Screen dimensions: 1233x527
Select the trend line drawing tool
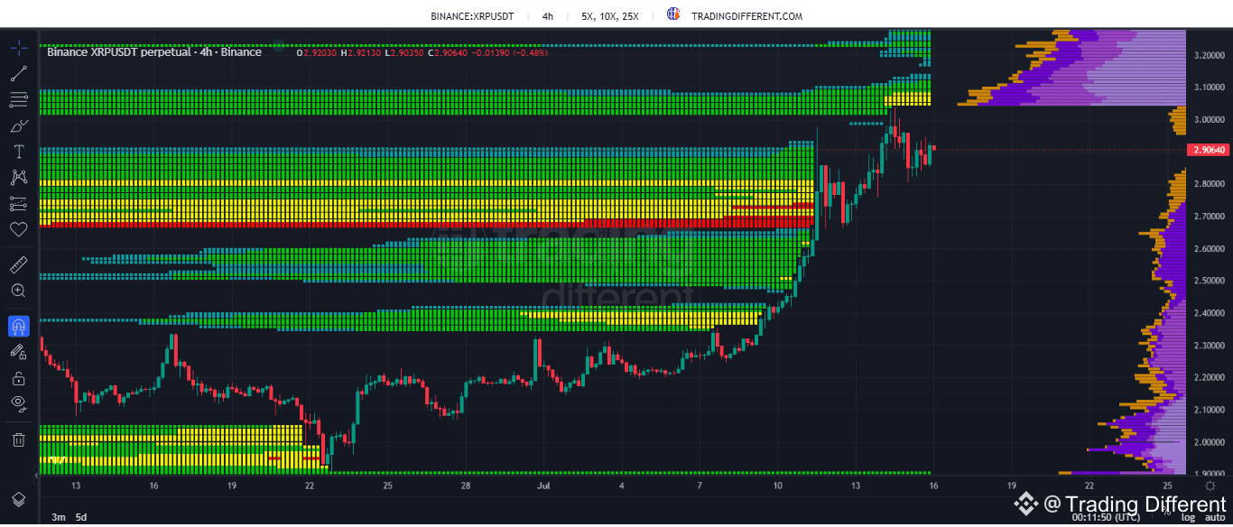pos(18,73)
